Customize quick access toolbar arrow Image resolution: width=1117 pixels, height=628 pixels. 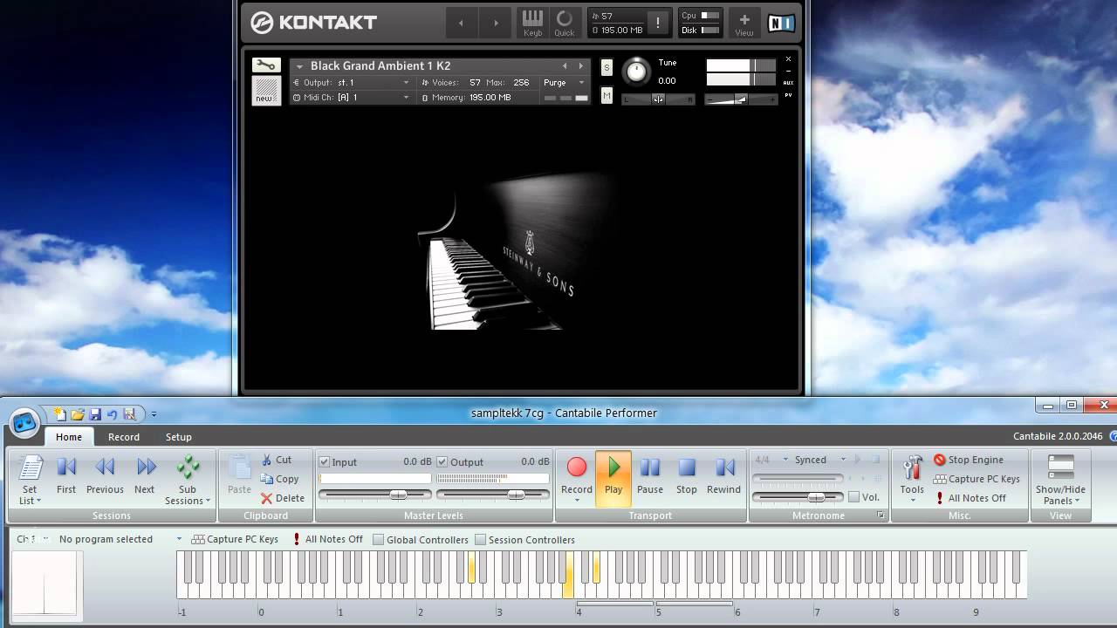[154, 414]
